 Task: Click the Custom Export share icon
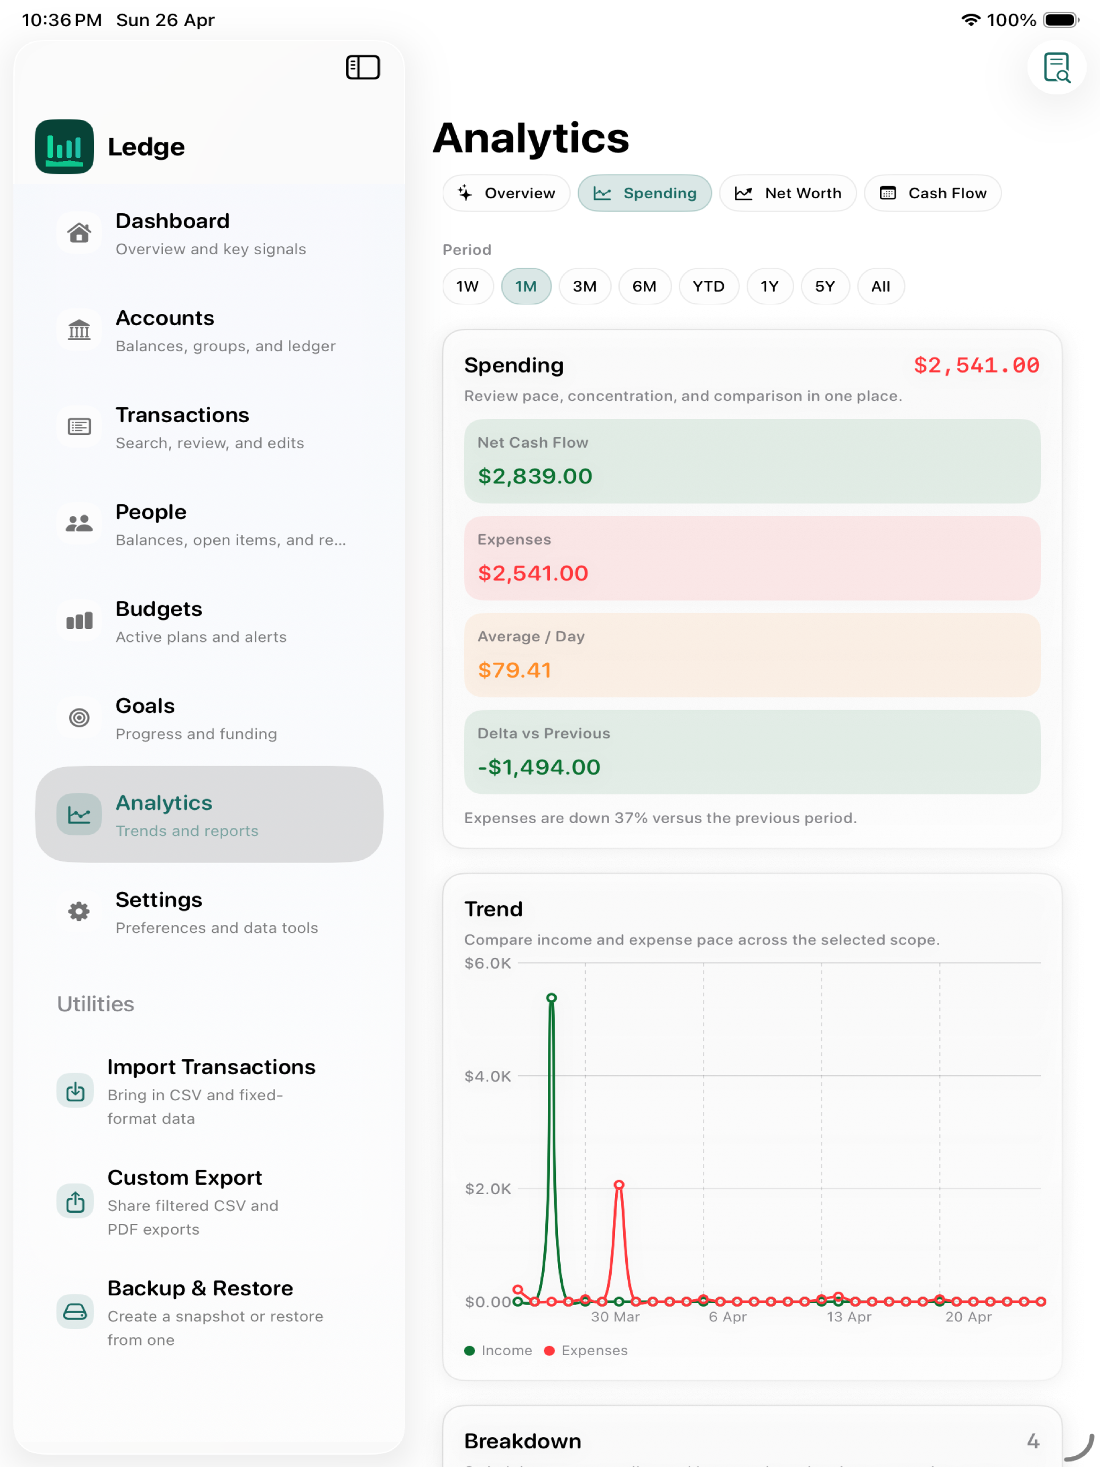75,1202
